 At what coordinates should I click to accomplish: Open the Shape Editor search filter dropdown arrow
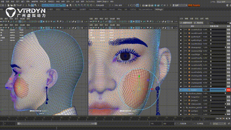(228, 23)
